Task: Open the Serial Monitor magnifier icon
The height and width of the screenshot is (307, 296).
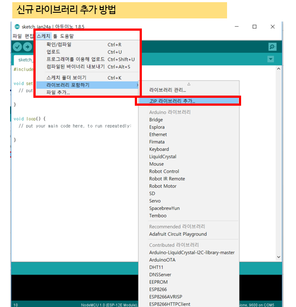Action: 272,47
